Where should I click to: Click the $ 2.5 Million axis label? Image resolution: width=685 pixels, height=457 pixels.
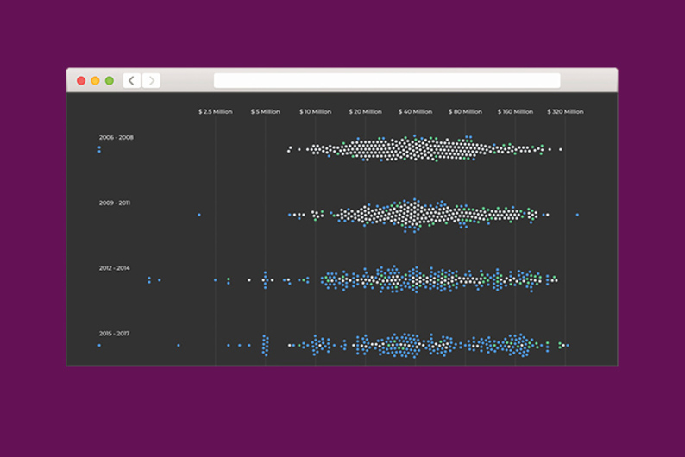tap(215, 111)
